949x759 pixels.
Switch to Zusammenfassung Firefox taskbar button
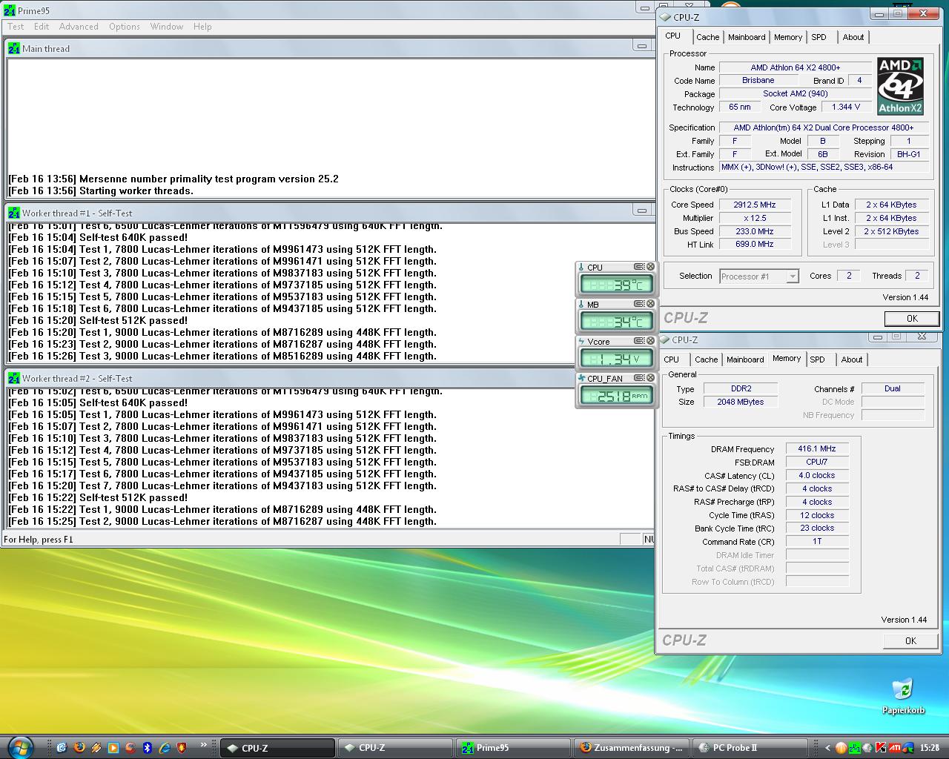632,748
